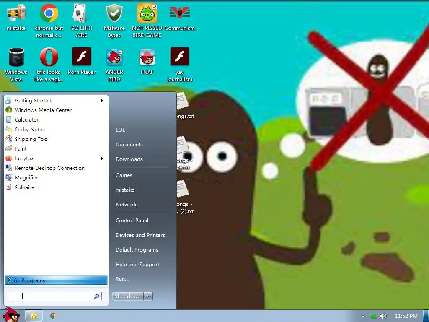
Task: Click the volume speaker tray icon
Action: point(383,316)
